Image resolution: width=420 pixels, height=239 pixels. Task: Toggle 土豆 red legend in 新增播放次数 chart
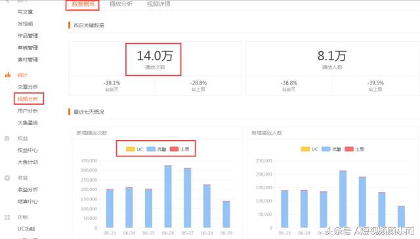(x=179, y=149)
